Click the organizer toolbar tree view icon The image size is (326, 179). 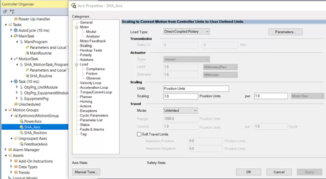coord(12,11)
